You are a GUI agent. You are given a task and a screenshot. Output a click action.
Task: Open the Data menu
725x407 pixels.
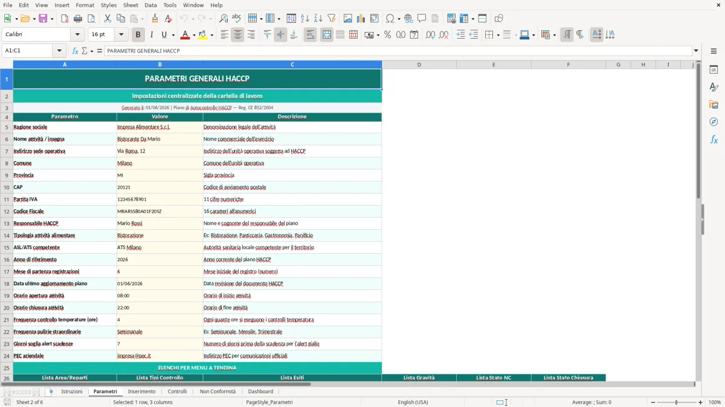coord(150,5)
